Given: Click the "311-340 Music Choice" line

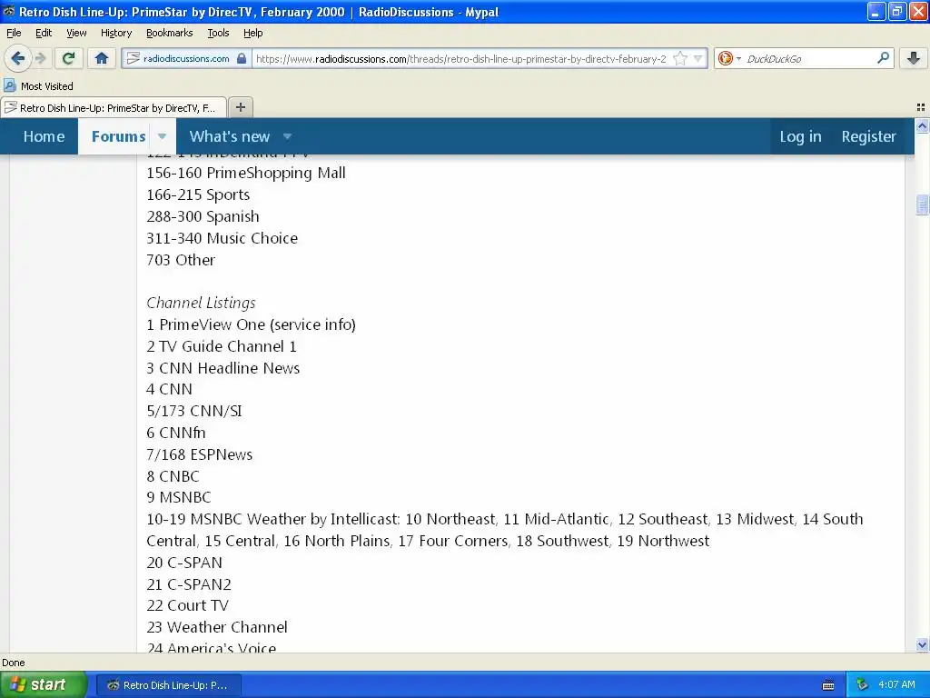Looking at the screenshot, I should point(222,238).
